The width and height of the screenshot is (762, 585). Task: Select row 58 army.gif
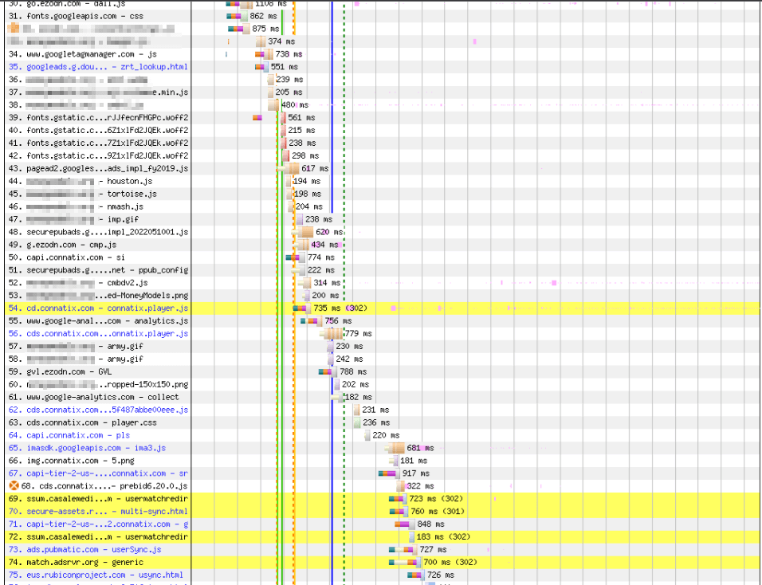point(76,359)
